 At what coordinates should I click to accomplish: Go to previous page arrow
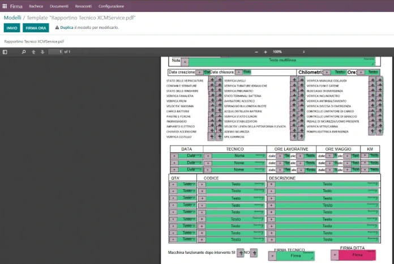click(33, 52)
